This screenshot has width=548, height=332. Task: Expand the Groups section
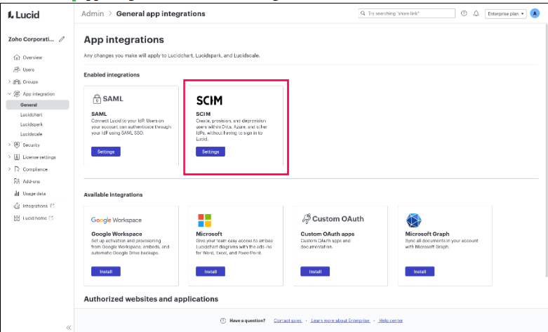point(9,81)
